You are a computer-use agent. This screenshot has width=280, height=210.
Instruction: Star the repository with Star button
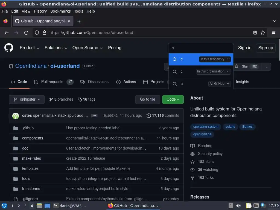pyautogui.click(x=248, y=67)
